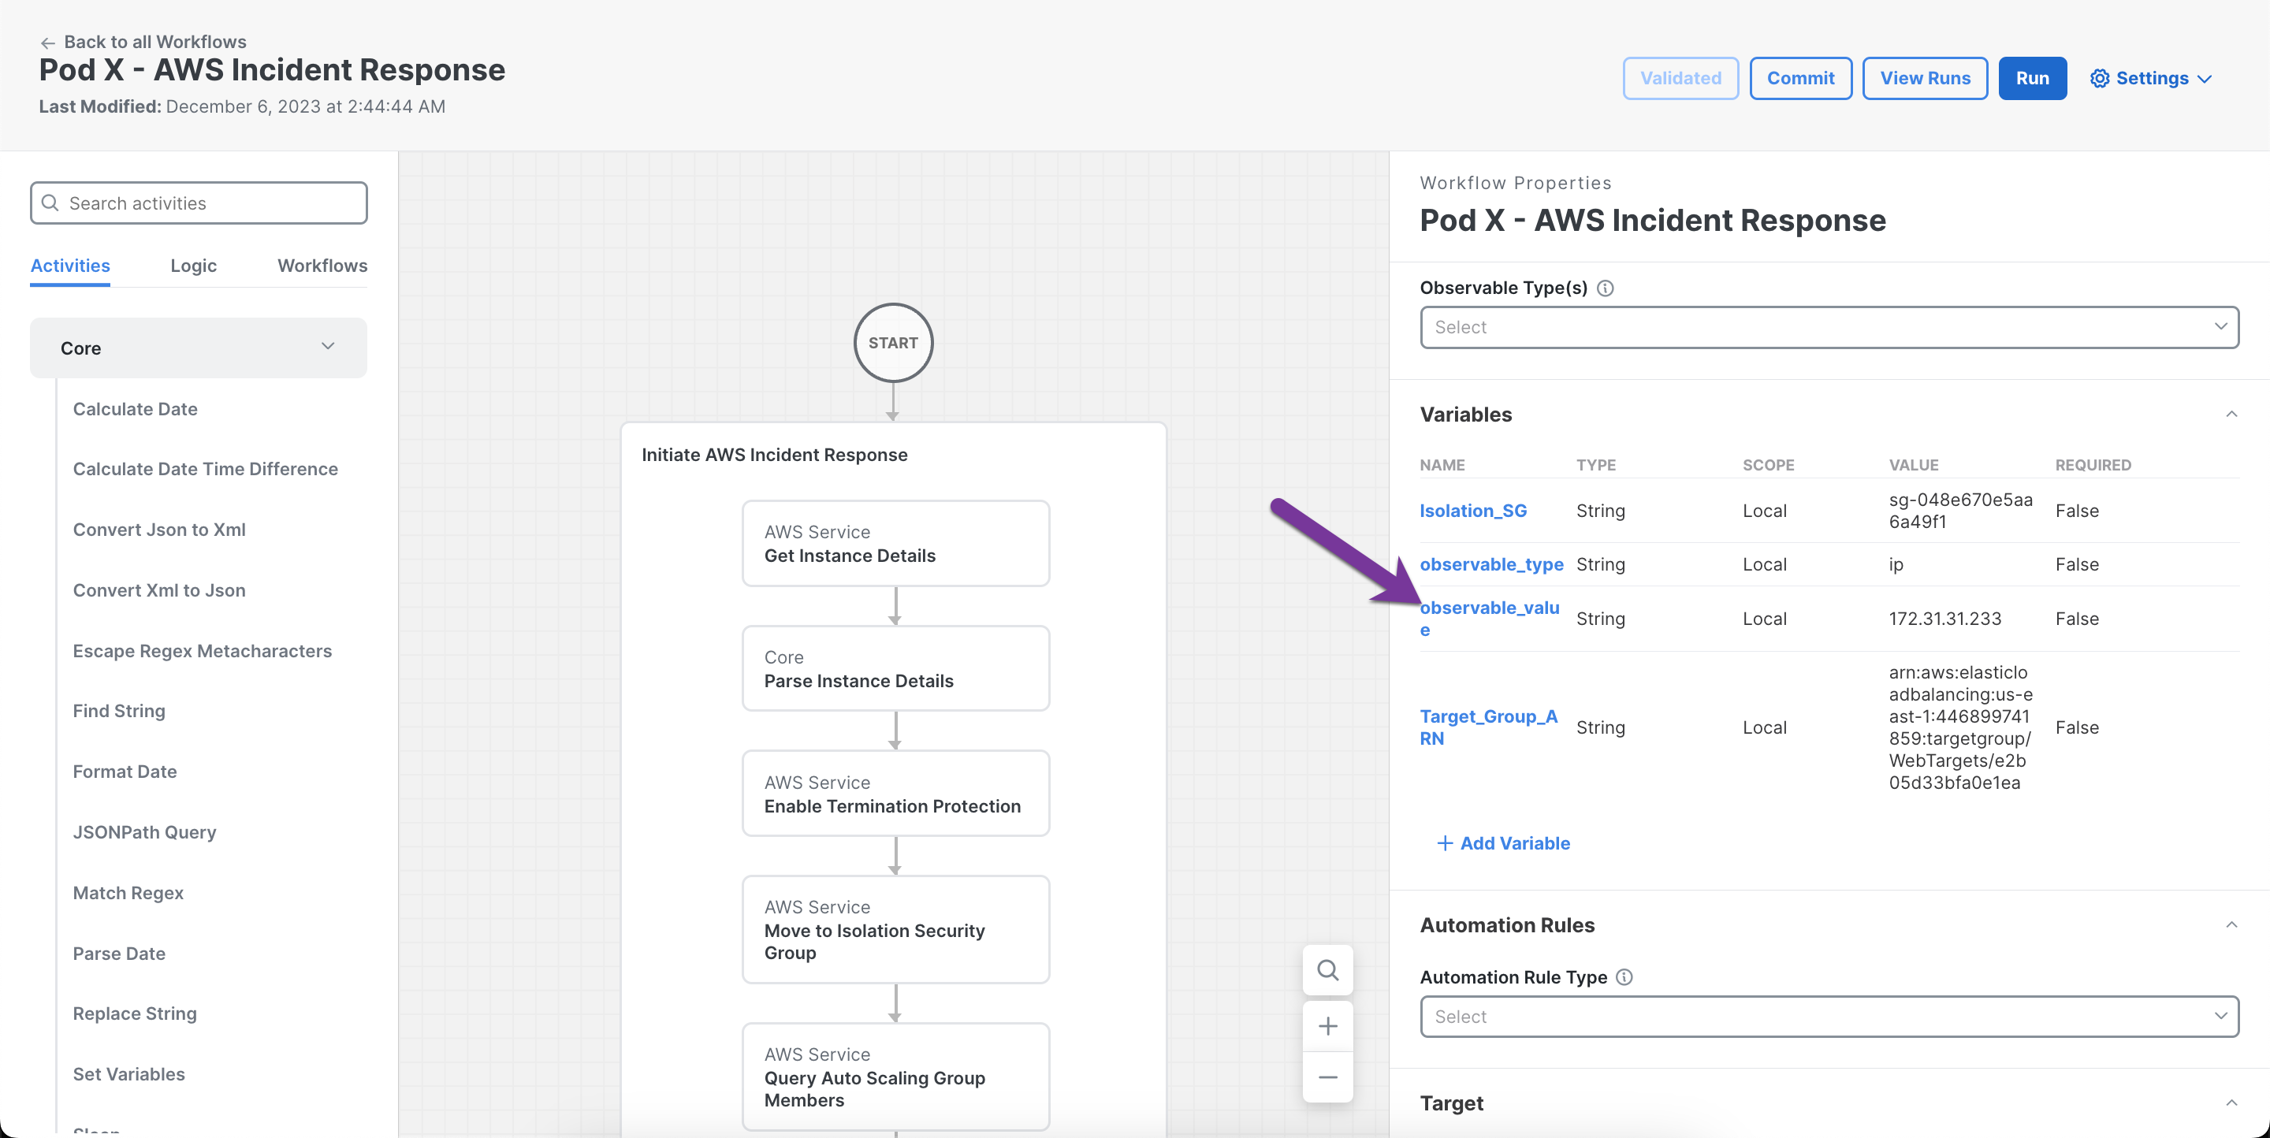The image size is (2270, 1138).
Task: Collapse the Core activities group
Action: point(328,347)
